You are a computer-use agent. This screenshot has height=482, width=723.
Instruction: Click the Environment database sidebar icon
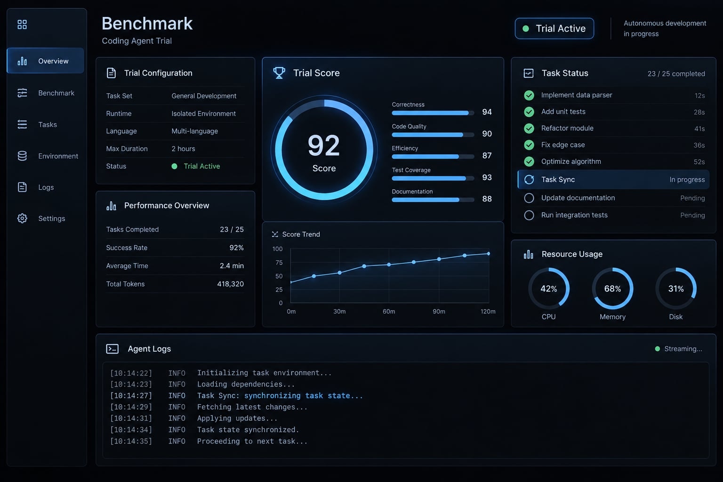coord(22,156)
